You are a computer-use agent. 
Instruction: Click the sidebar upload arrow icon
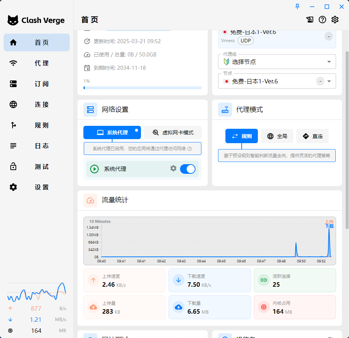click(x=10, y=308)
